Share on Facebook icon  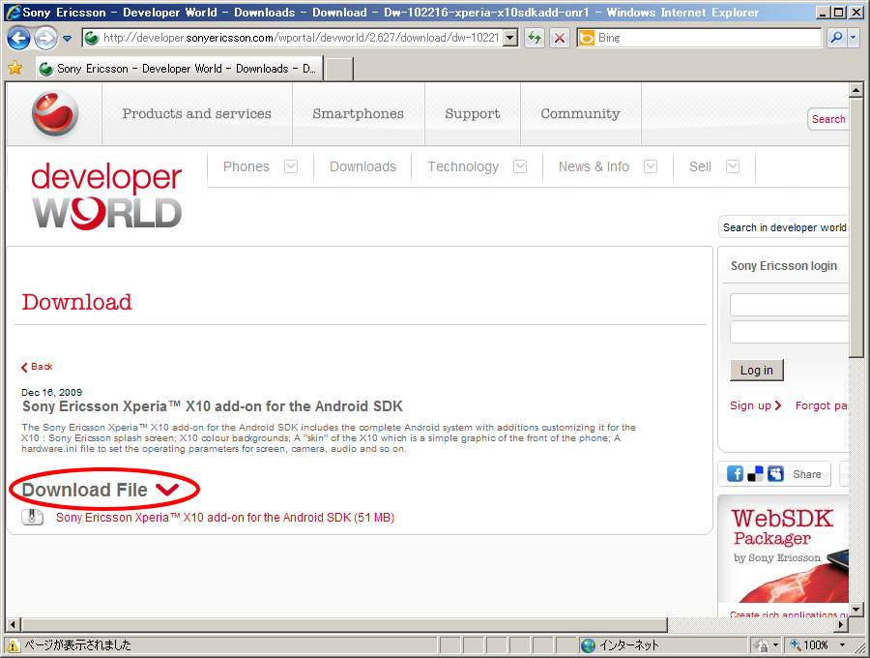point(736,473)
